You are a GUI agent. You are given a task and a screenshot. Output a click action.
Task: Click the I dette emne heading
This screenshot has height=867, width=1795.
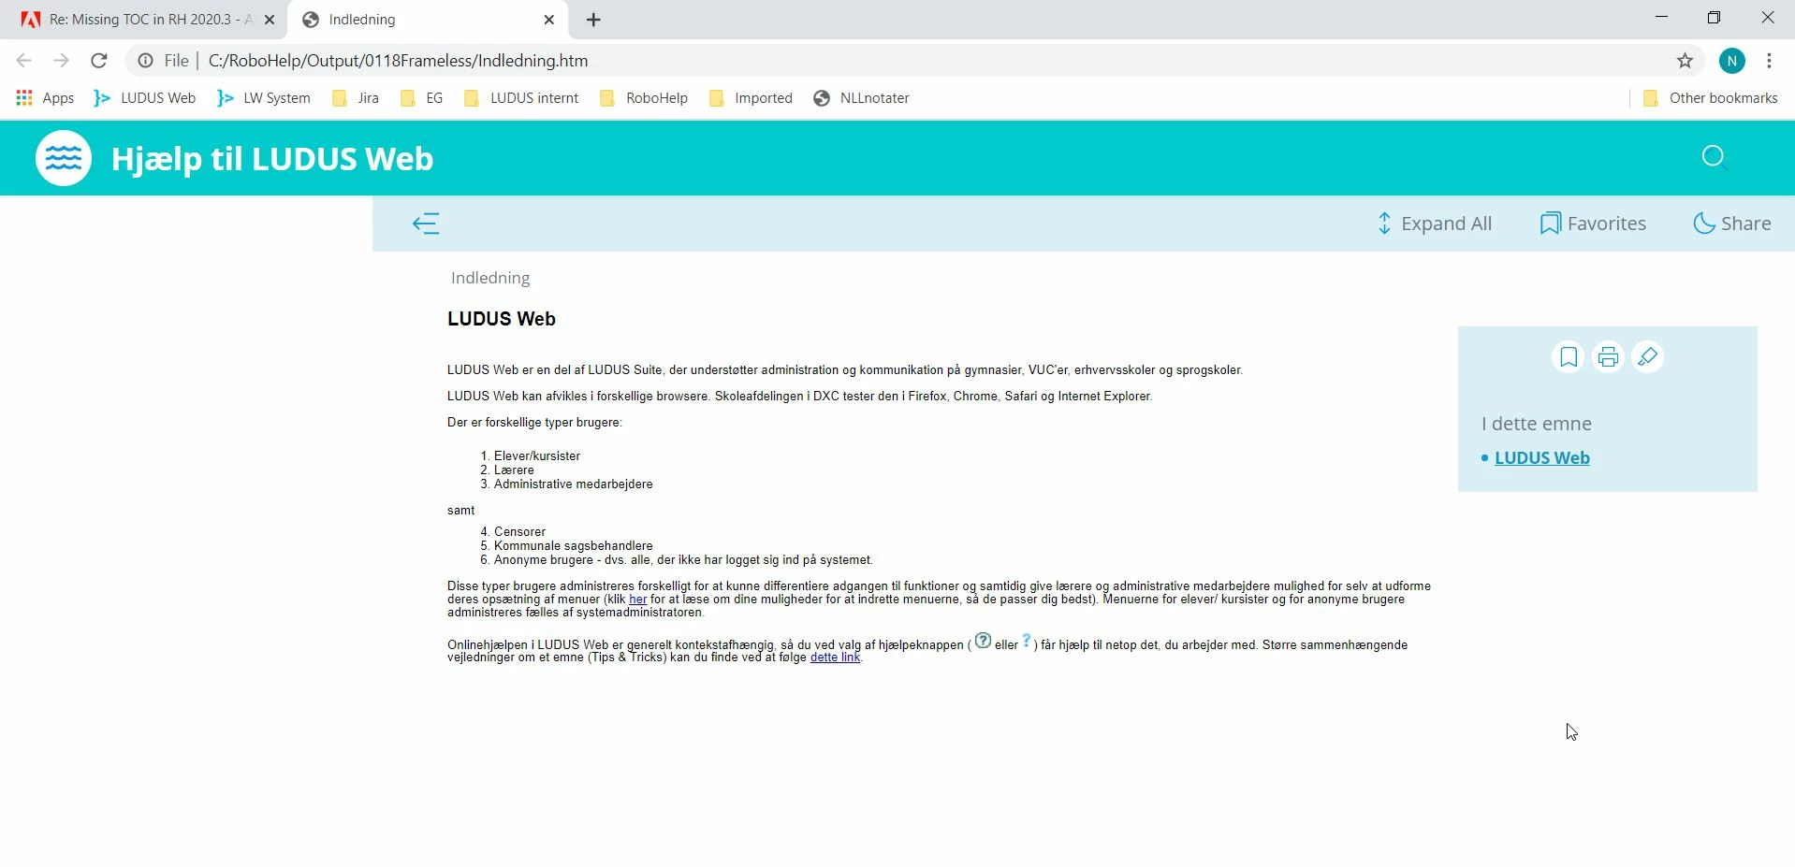[1537, 424]
